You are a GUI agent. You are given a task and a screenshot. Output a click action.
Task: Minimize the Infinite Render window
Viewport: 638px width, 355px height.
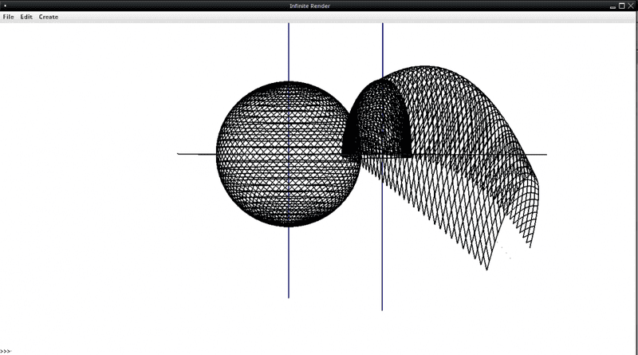tap(611, 6)
